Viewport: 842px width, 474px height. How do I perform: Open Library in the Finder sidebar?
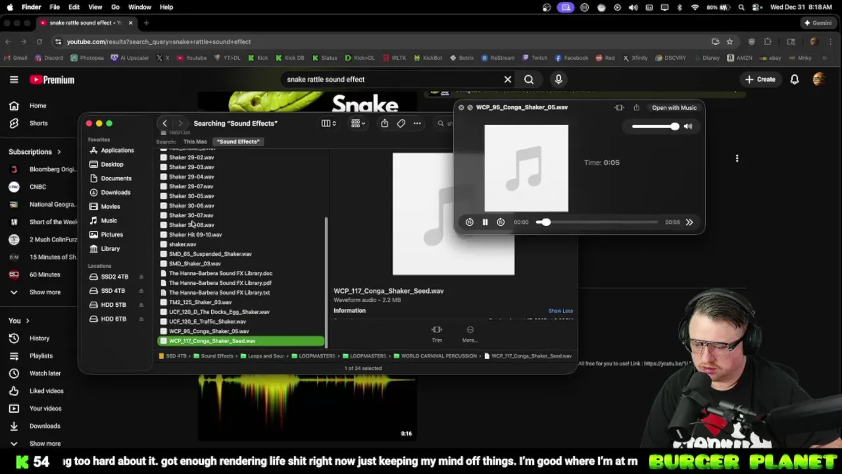click(110, 248)
